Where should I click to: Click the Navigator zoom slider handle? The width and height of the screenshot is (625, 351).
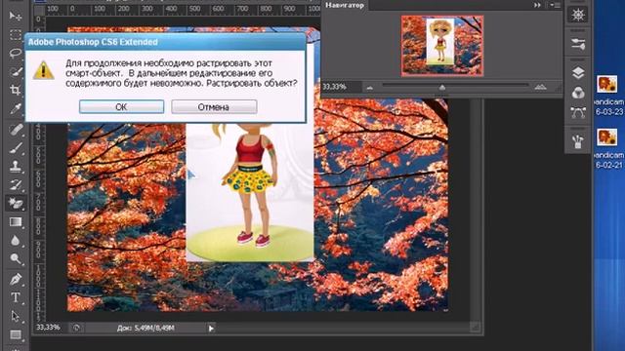pos(442,87)
